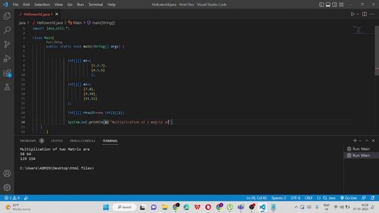The image size is (379, 213).
Task: Open the Search view in activity bar
Action: pyautogui.click(x=7, y=30)
